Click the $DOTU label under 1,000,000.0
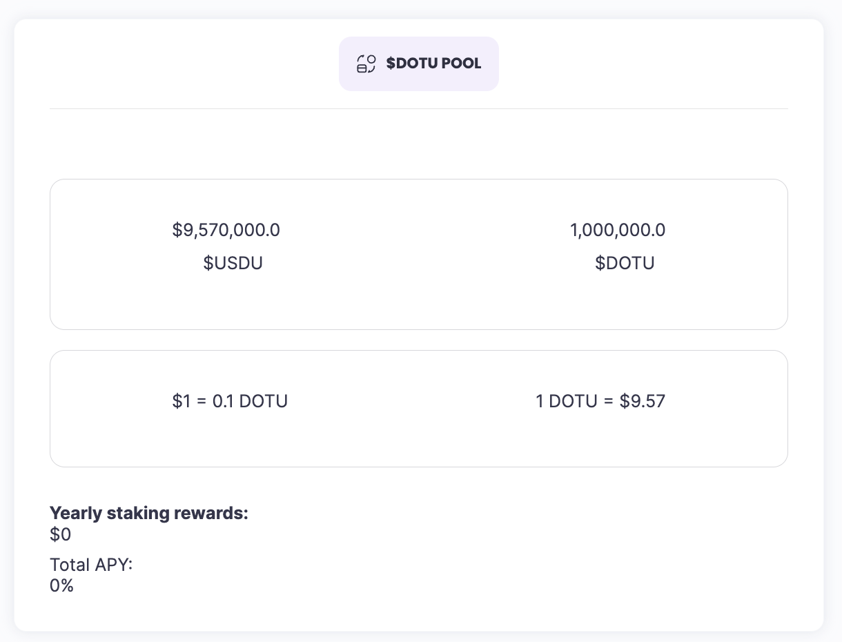 [x=625, y=263]
